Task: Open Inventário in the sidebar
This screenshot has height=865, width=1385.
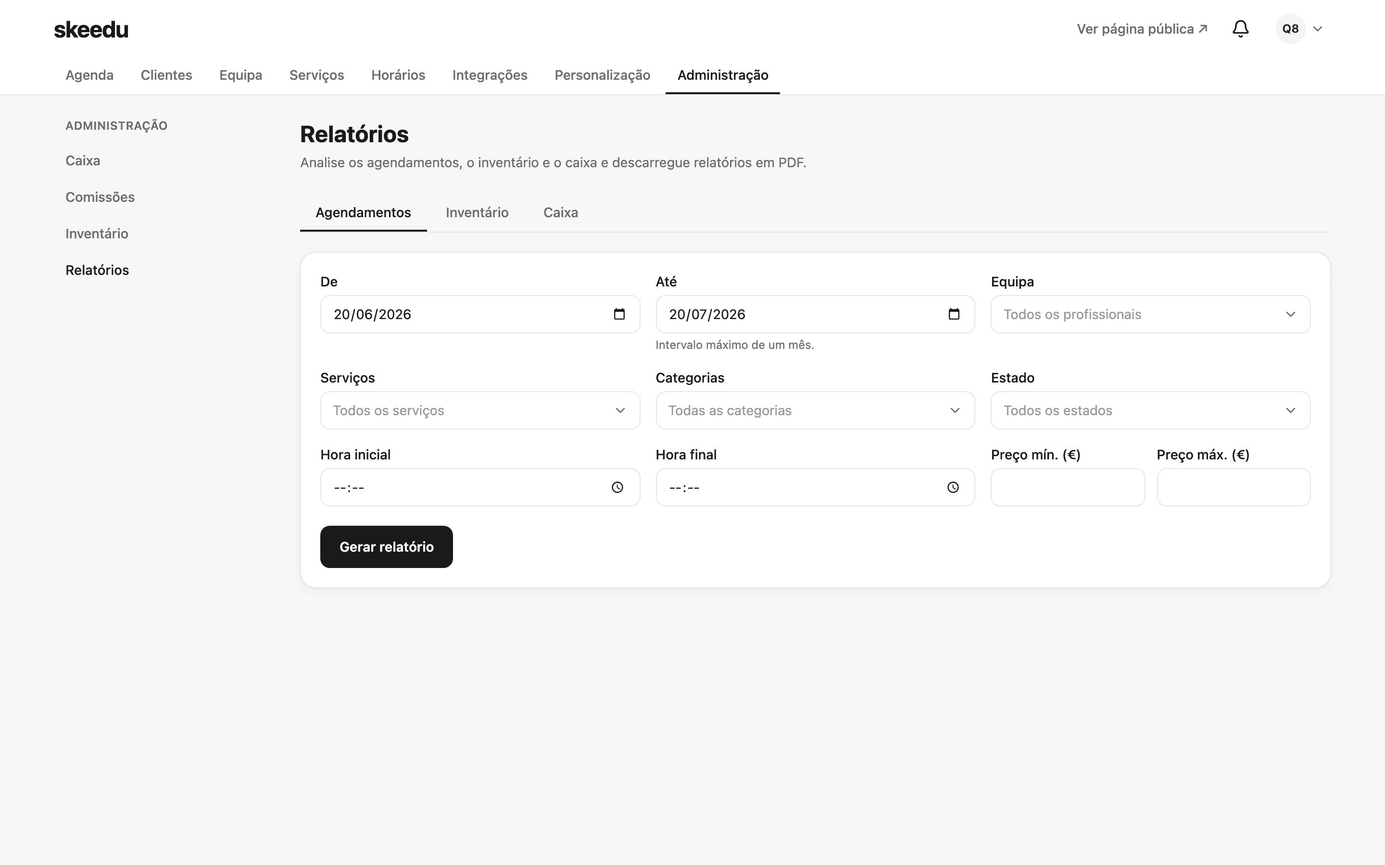Action: [x=97, y=234]
